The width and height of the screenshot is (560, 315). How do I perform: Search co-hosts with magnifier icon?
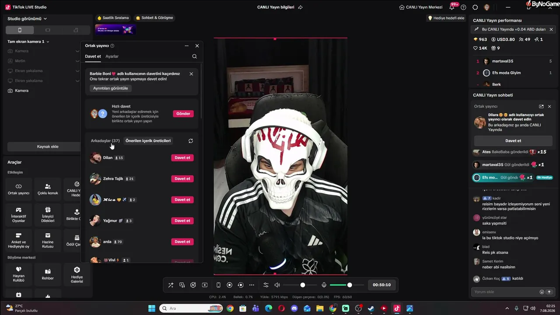point(194,56)
